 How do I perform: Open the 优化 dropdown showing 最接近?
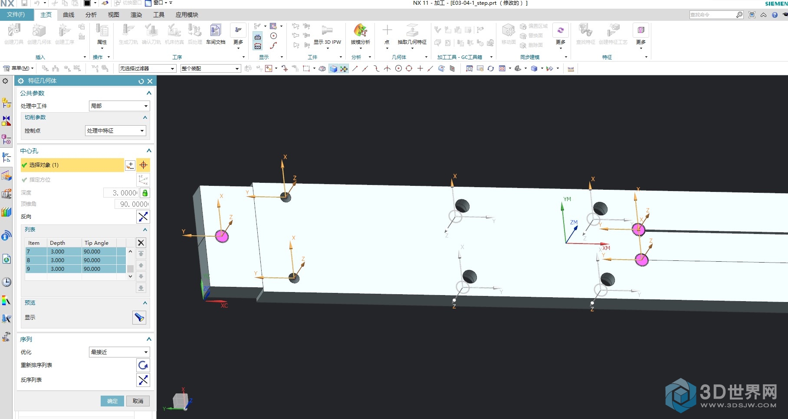click(x=119, y=352)
